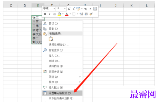The image size is (161, 103).
Task: Choose 删除 (Delete) menu entry
Action: 62,61
